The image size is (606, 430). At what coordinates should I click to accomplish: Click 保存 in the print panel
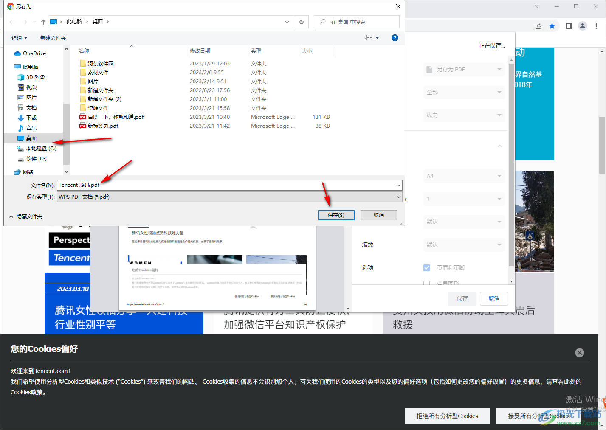point(462,298)
